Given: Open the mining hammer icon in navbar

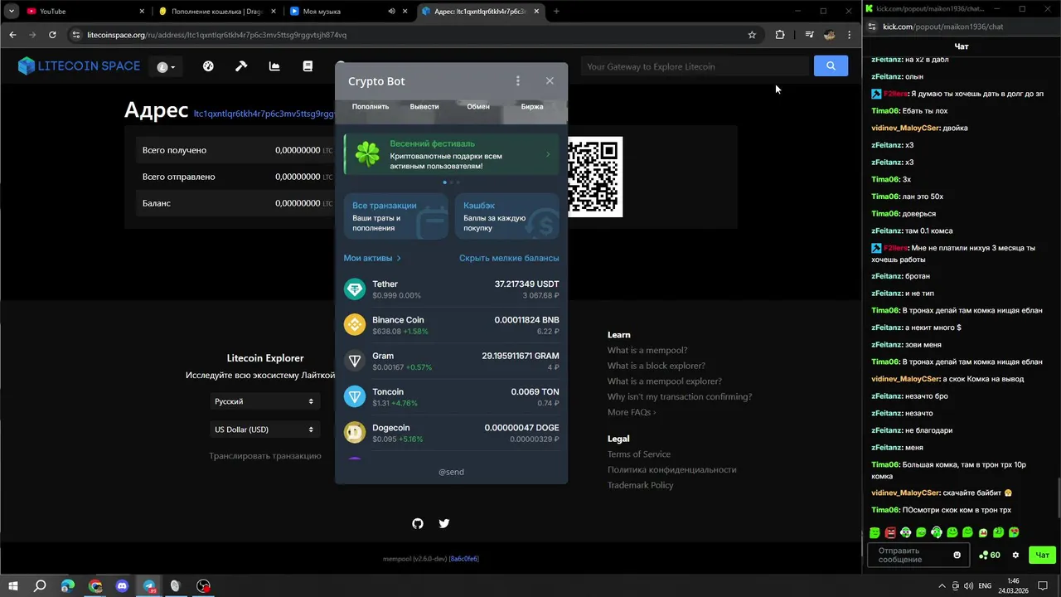Looking at the screenshot, I should [x=241, y=66].
